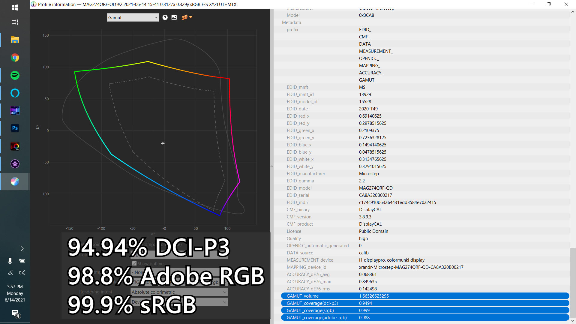Open the arrow menu next to 3D
Viewport: 576px width, 324px height.
191,17
